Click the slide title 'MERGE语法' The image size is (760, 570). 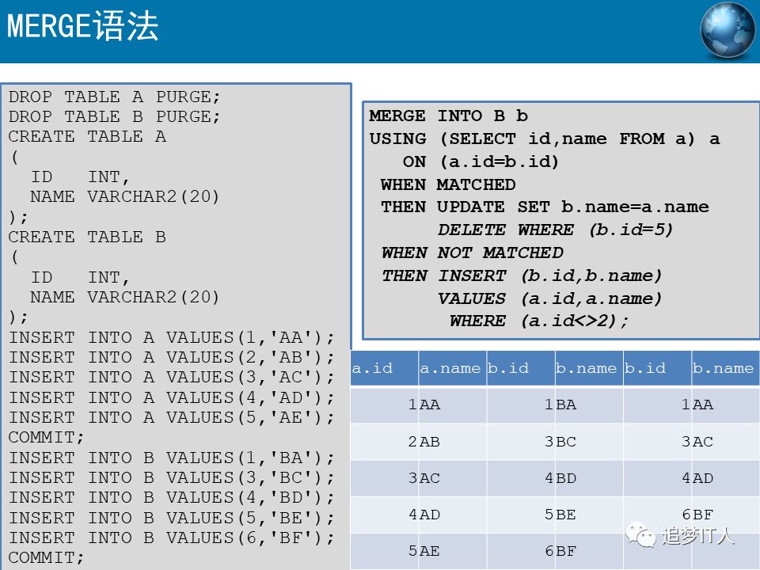83,25
